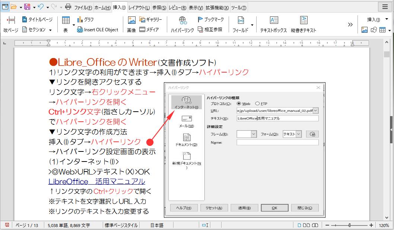Click the Print icon
394x230 pixels.
coord(68,7)
